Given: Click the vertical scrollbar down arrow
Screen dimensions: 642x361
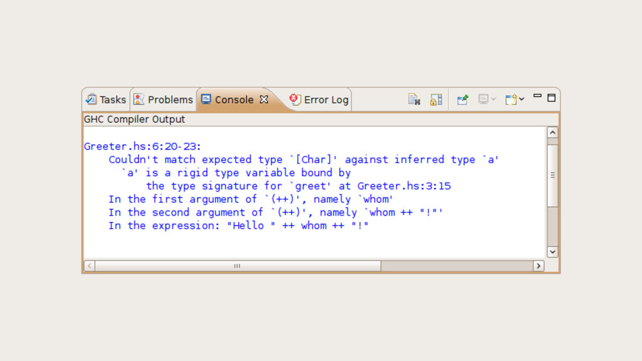Looking at the screenshot, I should tap(552, 252).
